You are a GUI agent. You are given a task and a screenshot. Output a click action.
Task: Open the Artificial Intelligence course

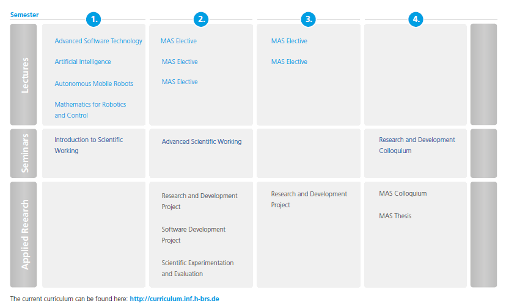point(82,62)
